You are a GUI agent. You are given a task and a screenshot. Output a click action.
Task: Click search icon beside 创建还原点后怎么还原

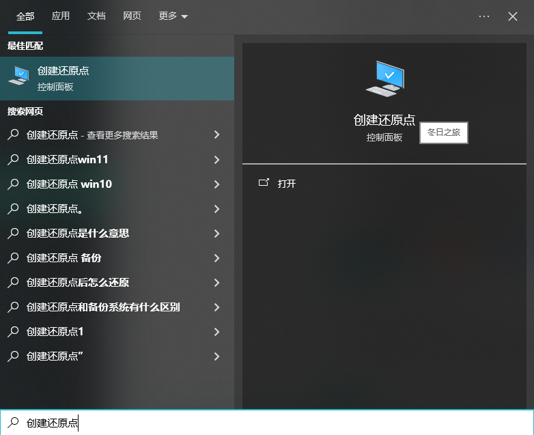coord(13,283)
